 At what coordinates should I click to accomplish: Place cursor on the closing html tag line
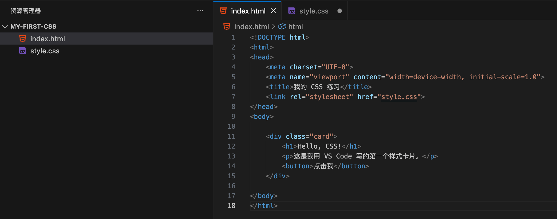click(264, 206)
